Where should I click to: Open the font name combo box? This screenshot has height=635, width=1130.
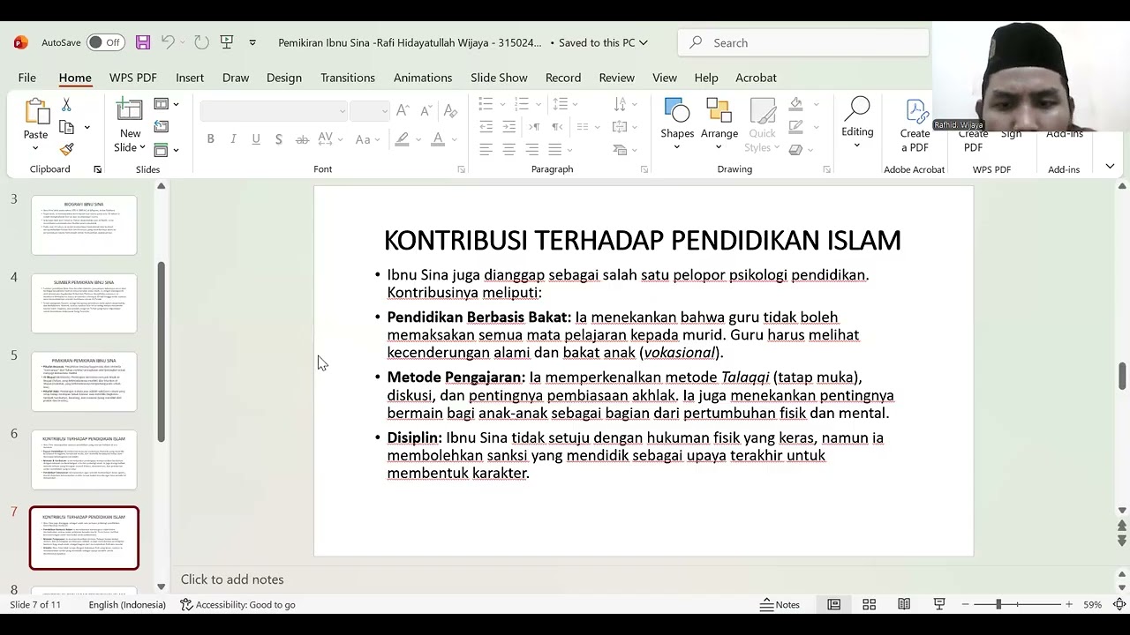pos(274,110)
